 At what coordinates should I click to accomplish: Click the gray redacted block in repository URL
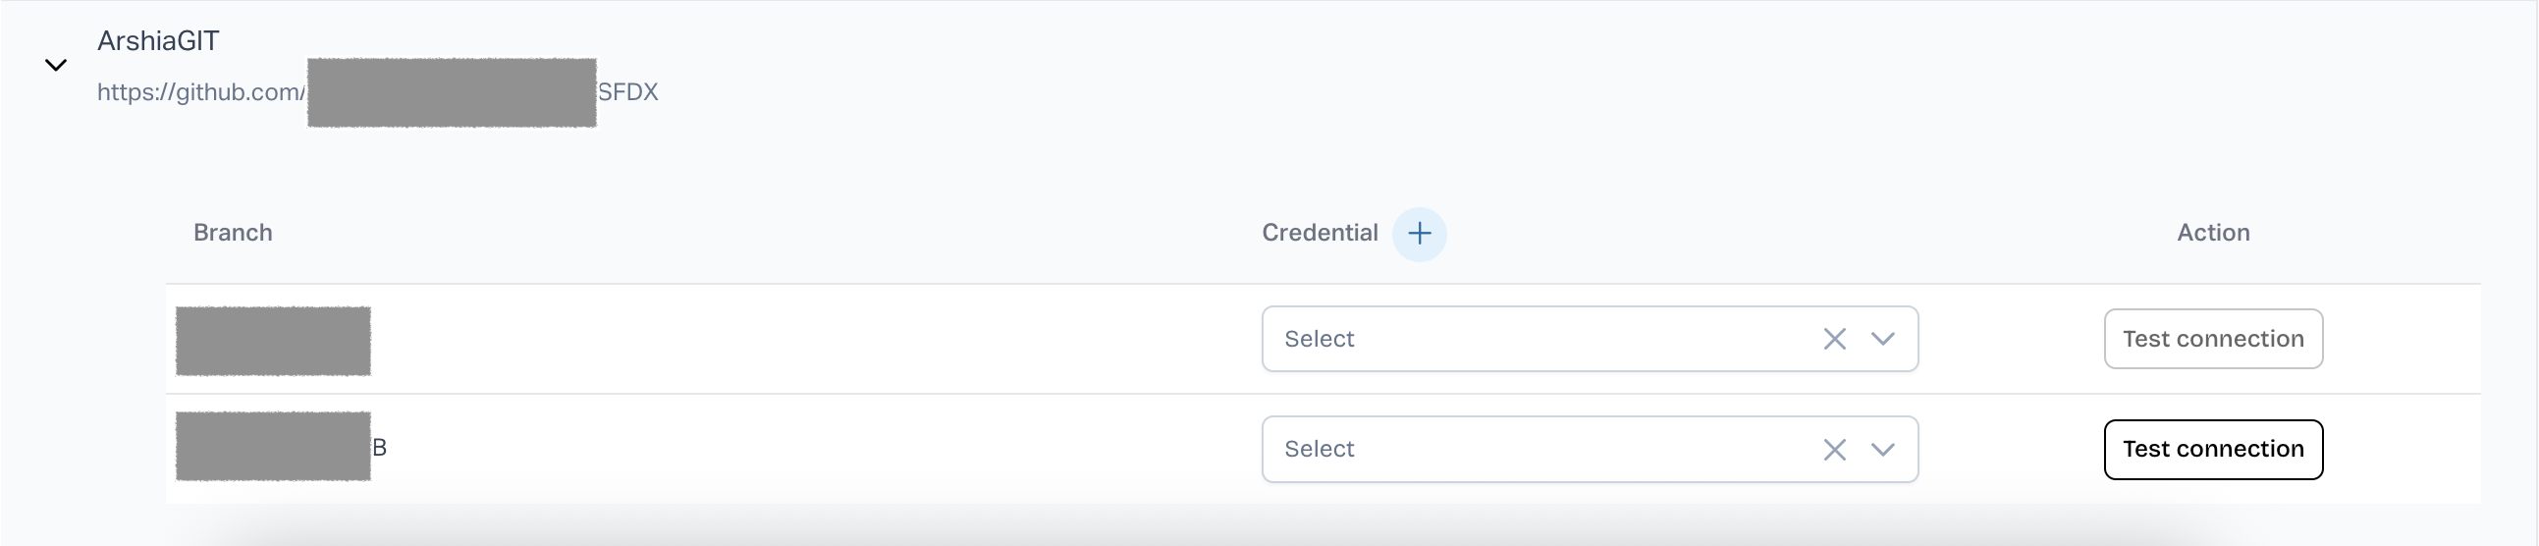[x=452, y=92]
